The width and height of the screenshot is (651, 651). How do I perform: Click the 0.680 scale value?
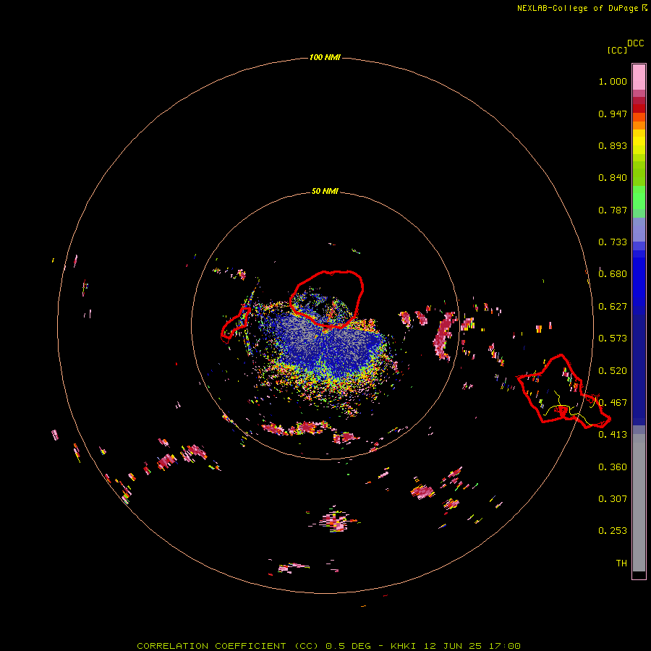[x=613, y=274]
